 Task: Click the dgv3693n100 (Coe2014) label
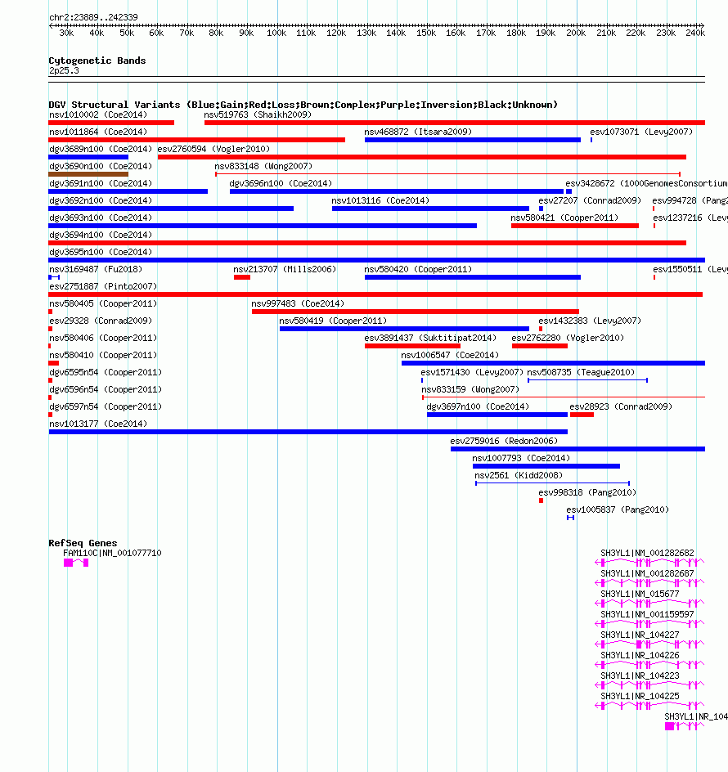pos(101,218)
